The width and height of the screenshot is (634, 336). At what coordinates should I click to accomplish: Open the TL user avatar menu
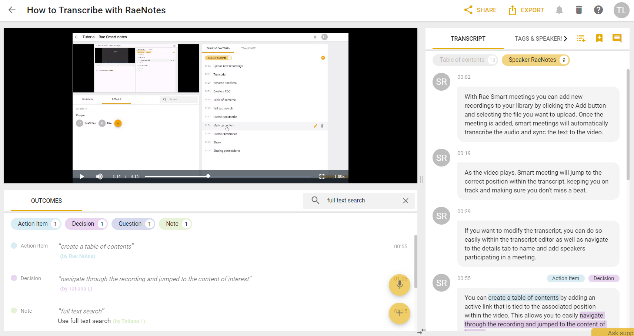[x=621, y=10]
